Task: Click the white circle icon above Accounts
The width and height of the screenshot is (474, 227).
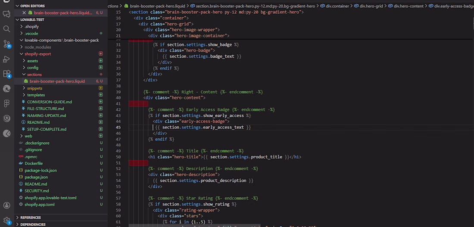Action: coord(6,133)
